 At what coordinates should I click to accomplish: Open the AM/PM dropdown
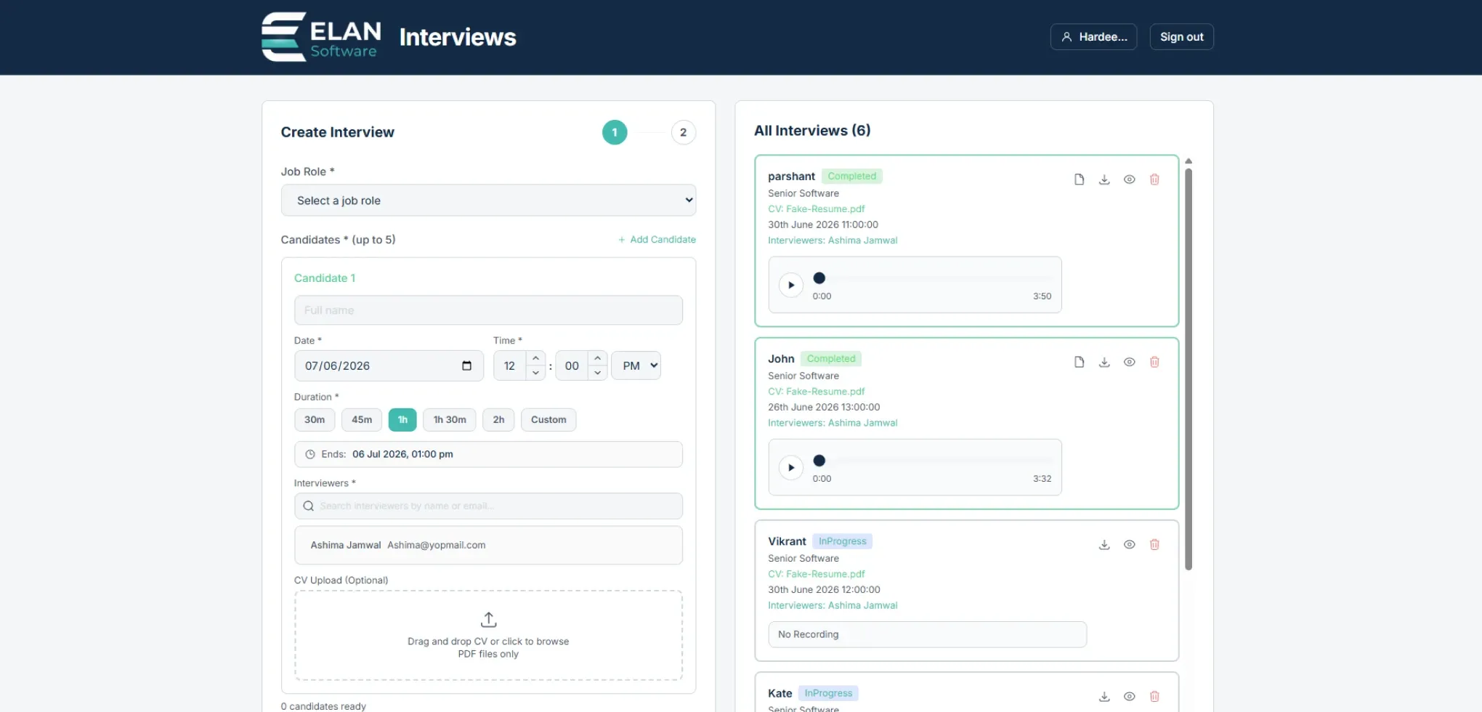(636, 365)
